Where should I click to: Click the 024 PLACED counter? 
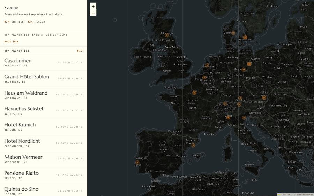(36, 22)
